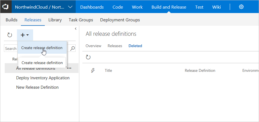Select the Releases sub-hub tab
The height and width of the screenshot is (122, 259).
tap(33, 20)
